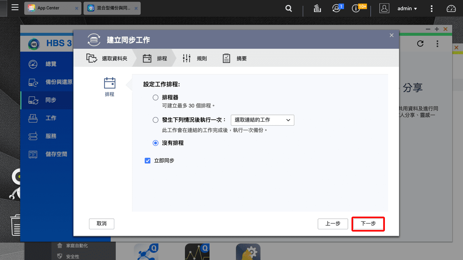
Task: Open the 服務 section via its icon
Action: (x=33, y=136)
